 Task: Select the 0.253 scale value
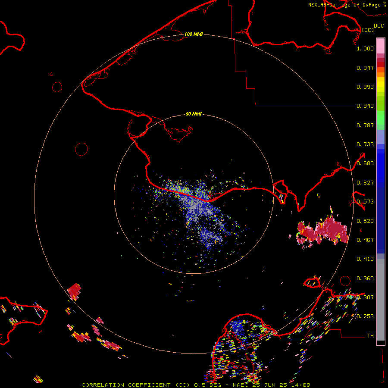(365, 316)
